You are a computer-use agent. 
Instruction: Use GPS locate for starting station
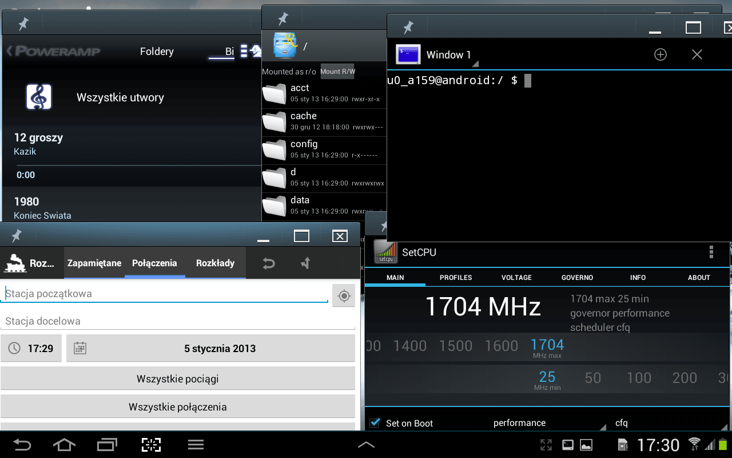click(x=344, y=295)
